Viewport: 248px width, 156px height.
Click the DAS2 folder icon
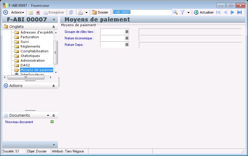[x=17, y=65]
